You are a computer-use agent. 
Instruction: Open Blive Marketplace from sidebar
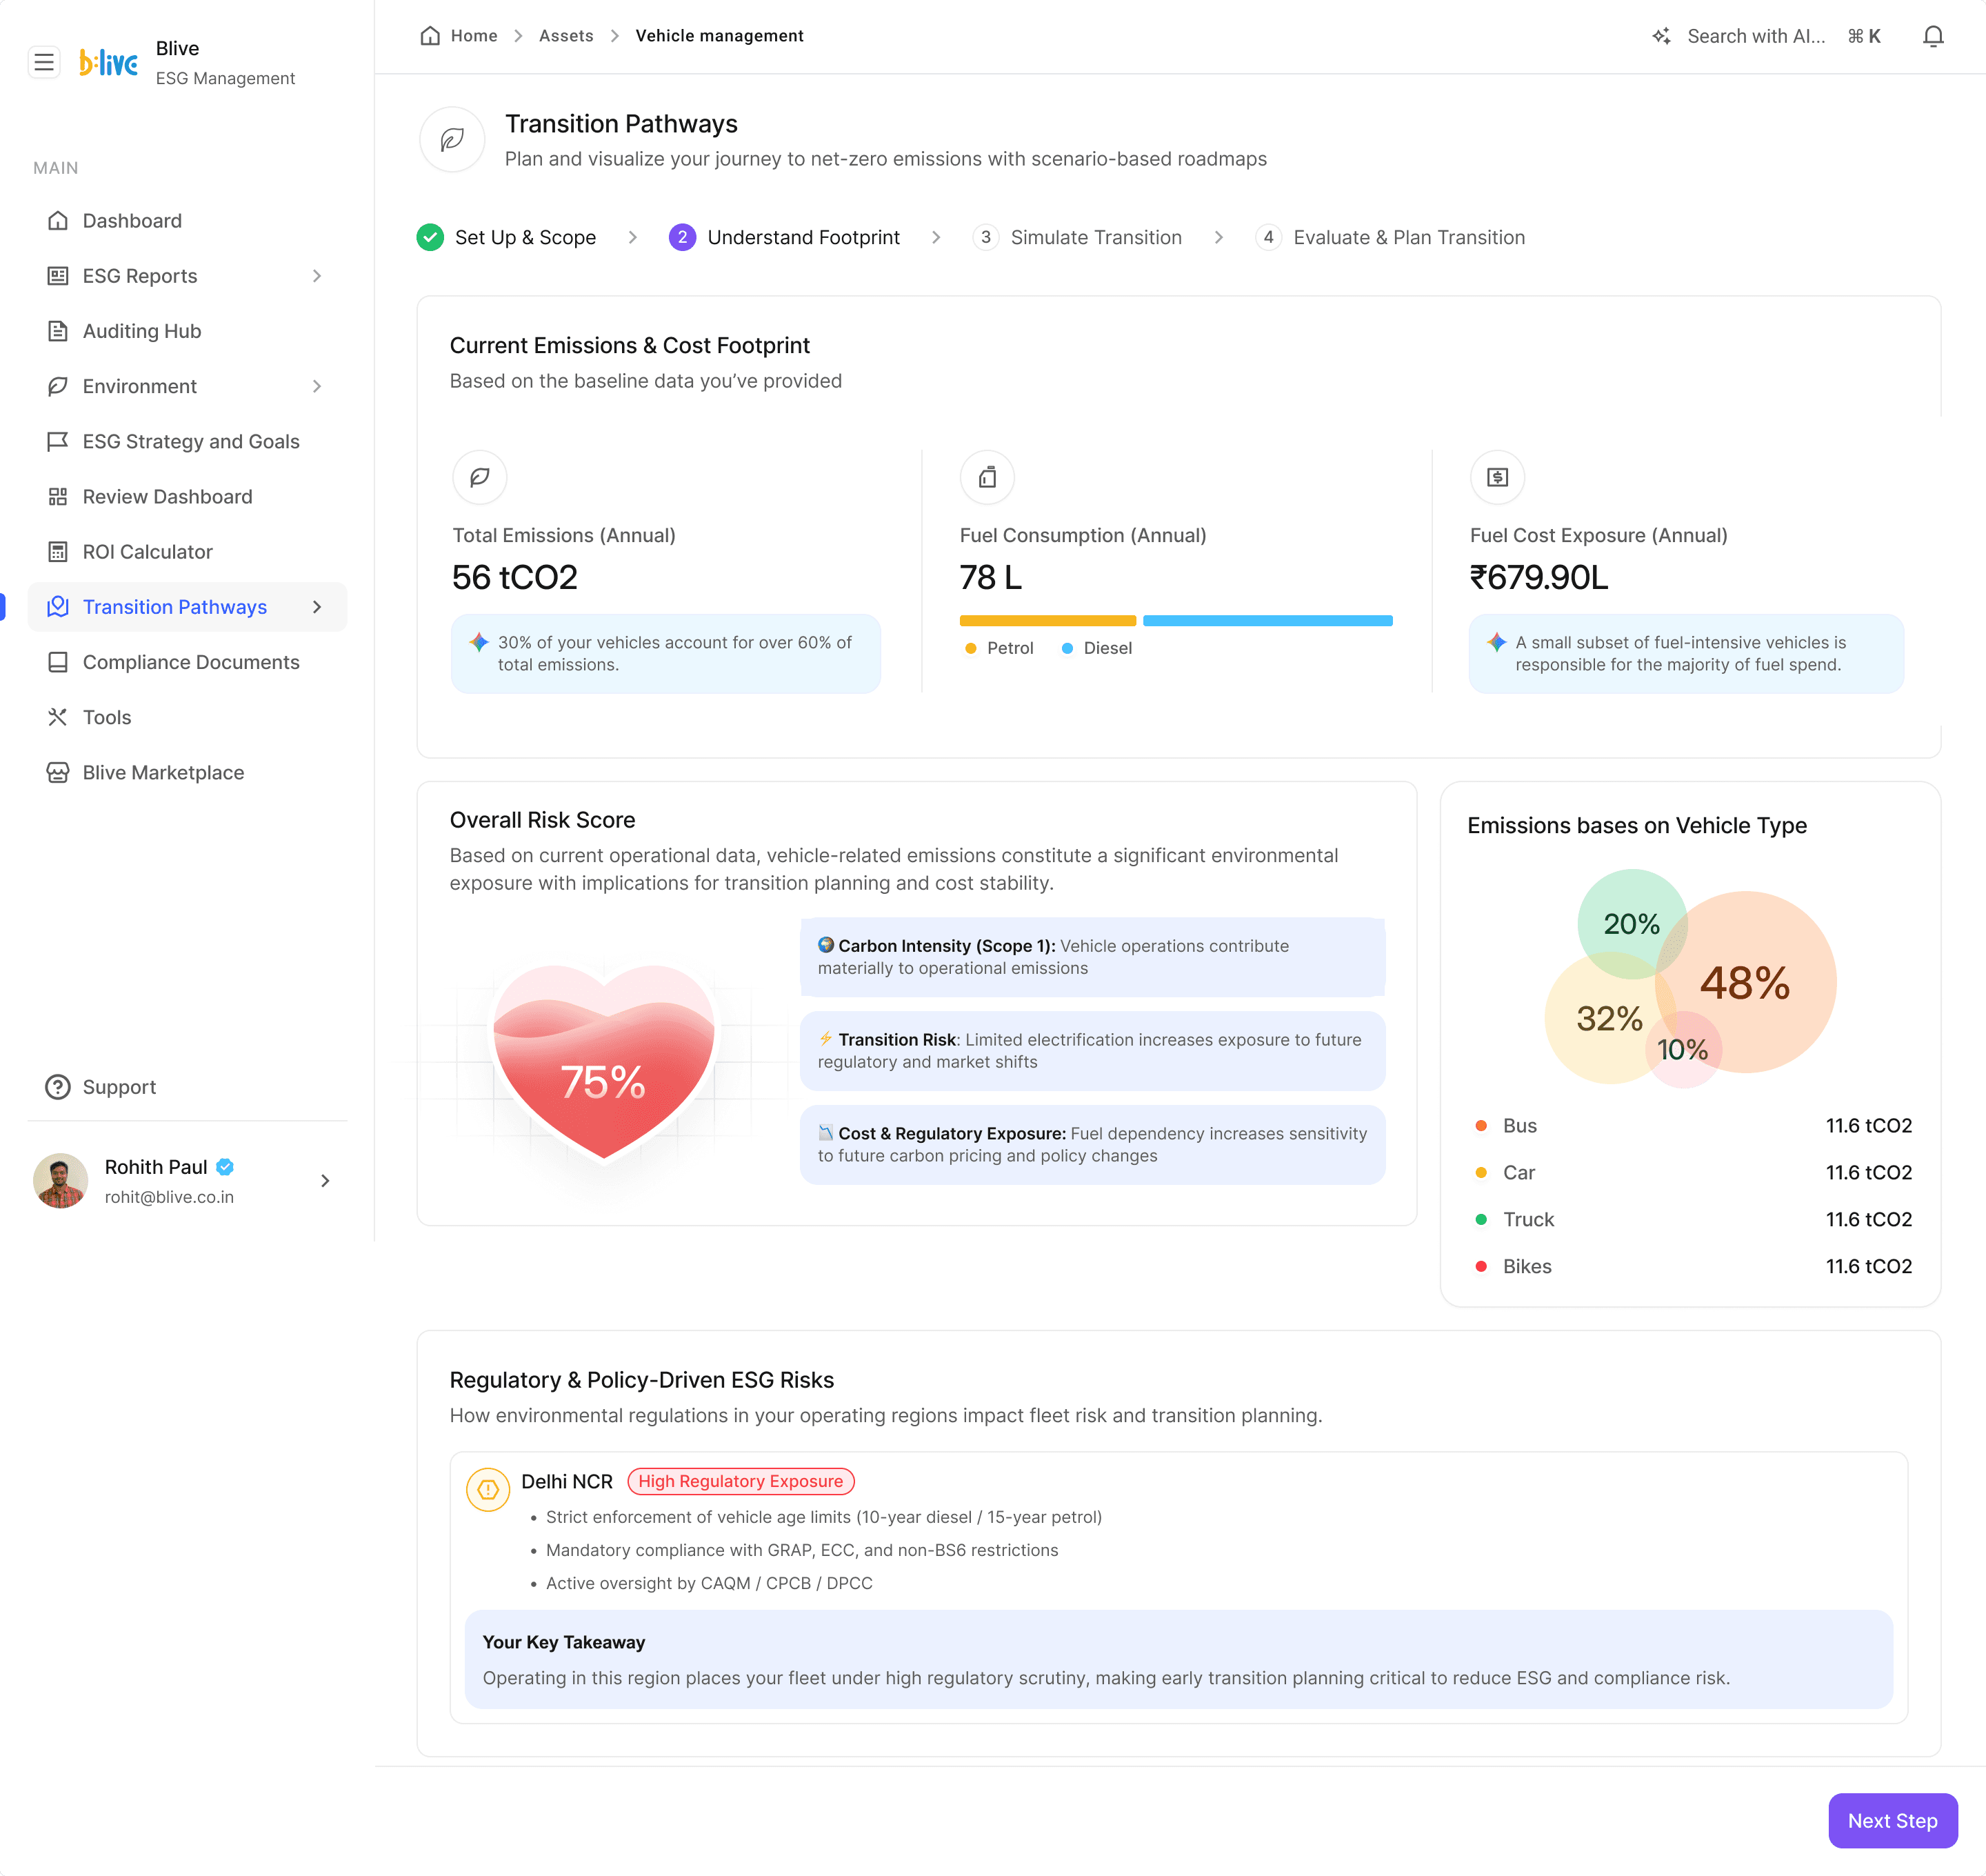click(x=163, y=772)
